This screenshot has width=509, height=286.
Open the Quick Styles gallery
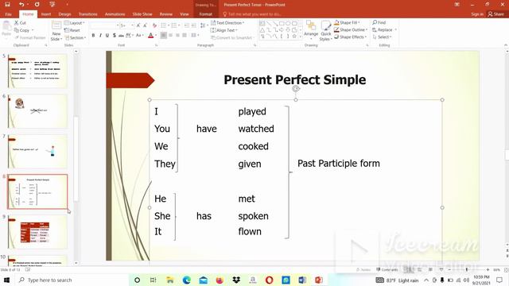pos(325,31)
